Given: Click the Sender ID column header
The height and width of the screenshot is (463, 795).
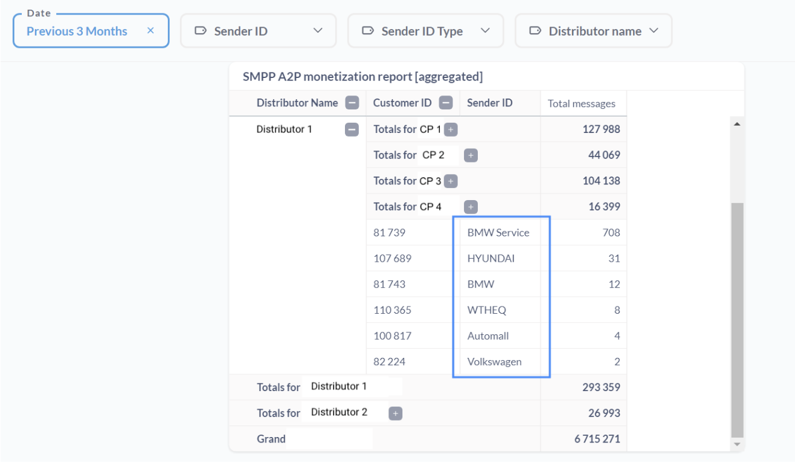Looking at the screenshot, I should (489, 103).
